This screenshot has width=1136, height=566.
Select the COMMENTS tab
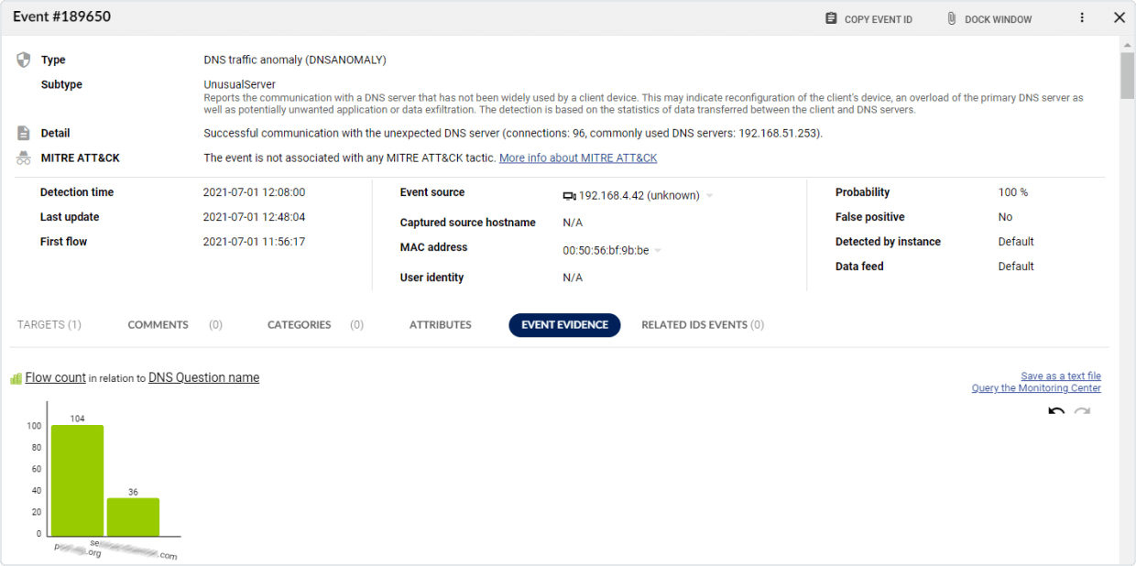pyautogui.click(x=158, y=324)
